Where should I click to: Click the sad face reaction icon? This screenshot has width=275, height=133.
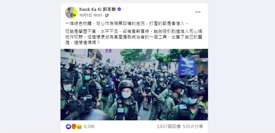pos(79,126)
